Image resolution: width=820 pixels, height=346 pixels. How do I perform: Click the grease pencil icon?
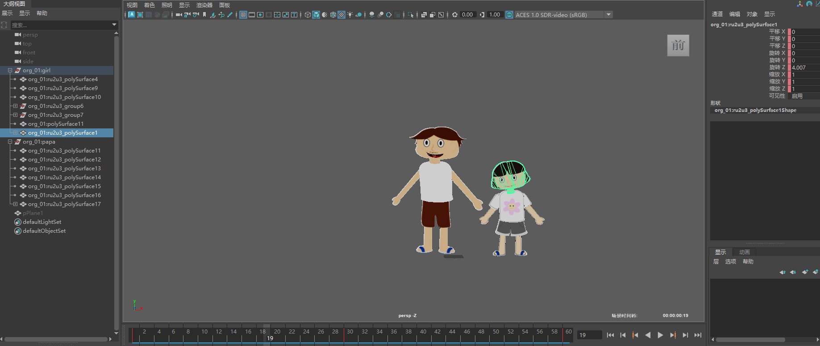(230, 15)
